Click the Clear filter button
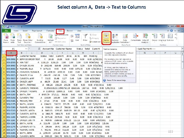 (x=93, y=35)
